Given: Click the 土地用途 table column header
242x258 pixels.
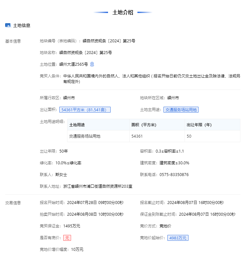Looking at the screenshot, I should coord(77,125).
